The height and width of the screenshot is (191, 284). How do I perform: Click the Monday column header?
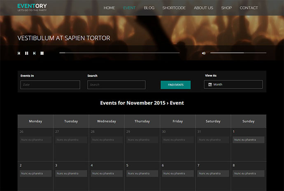(35, 121)
